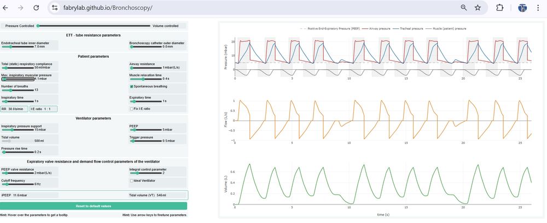Image resolution: width=547 pixels, height=223 pixels.
Task: Open the browser profile avatar
Action: (x=522, y=8)
